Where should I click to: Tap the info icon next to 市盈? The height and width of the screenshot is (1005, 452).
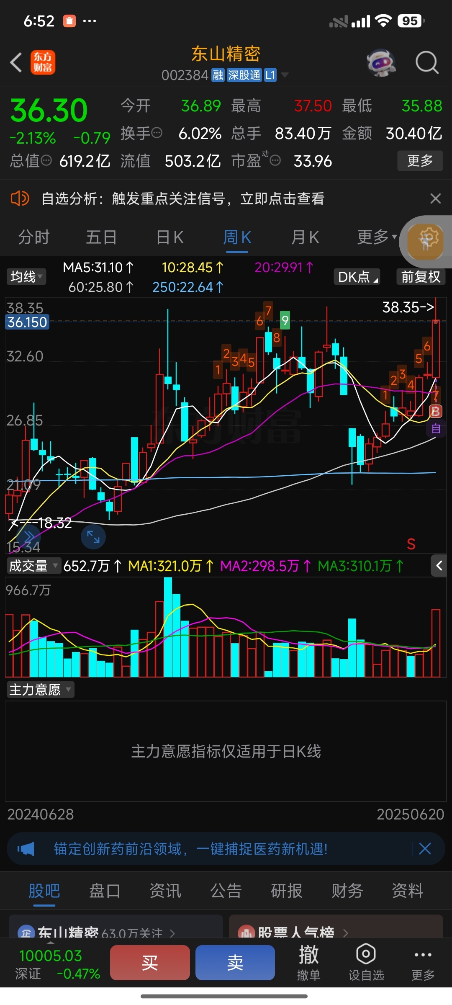click(x=275, y=160)
